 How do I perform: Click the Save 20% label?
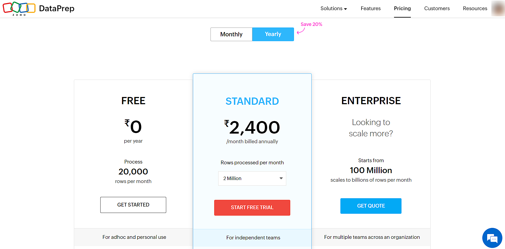tap(311, 24)
